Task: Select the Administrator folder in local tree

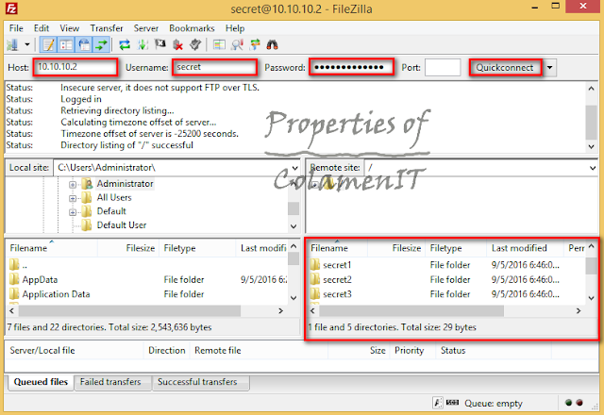Action: 125,184
